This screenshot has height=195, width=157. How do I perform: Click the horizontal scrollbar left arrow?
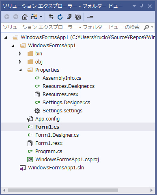(4, 190)
